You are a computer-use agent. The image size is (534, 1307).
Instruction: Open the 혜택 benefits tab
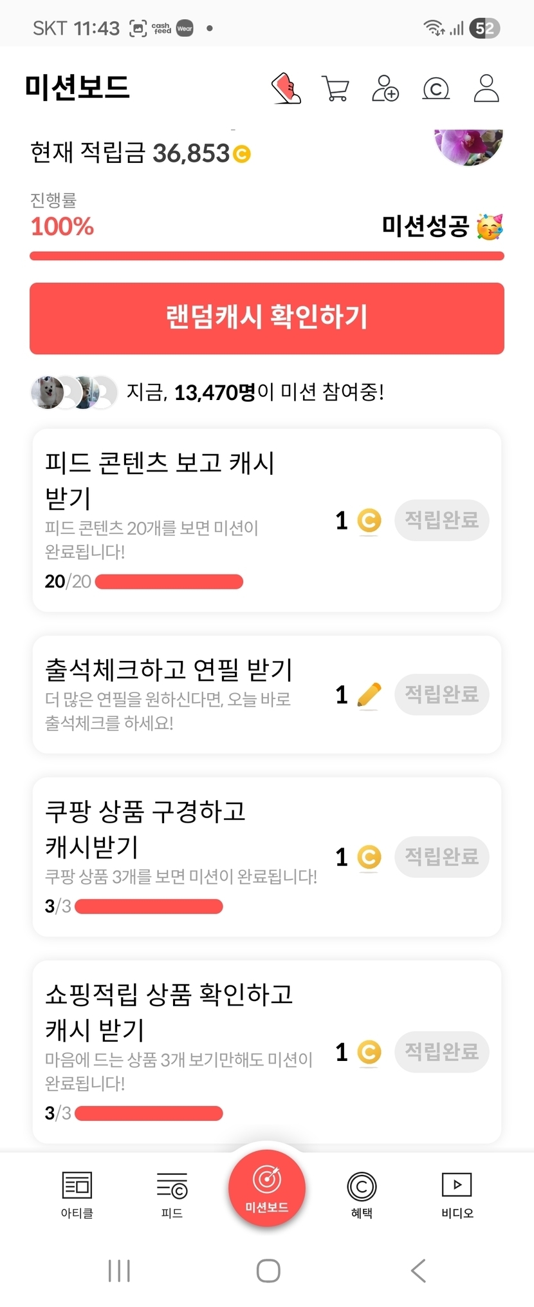(x=362, y=1194)
